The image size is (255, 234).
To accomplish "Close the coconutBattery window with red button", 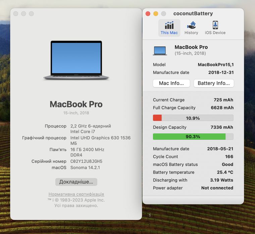I will (148, 14).
